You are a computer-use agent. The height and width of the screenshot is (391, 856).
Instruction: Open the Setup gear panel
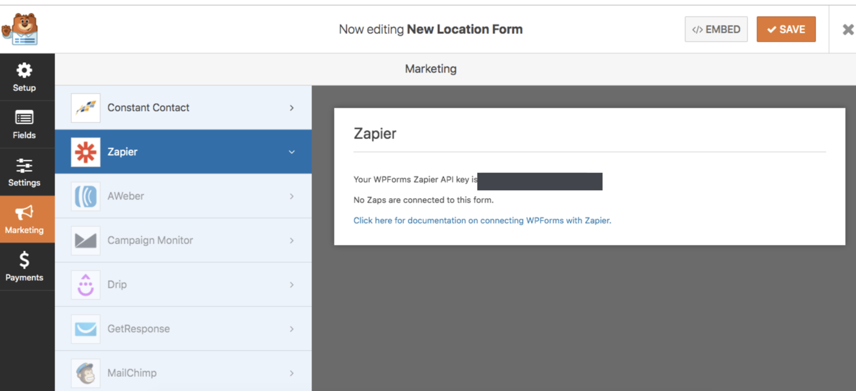[x=24, y=77]
